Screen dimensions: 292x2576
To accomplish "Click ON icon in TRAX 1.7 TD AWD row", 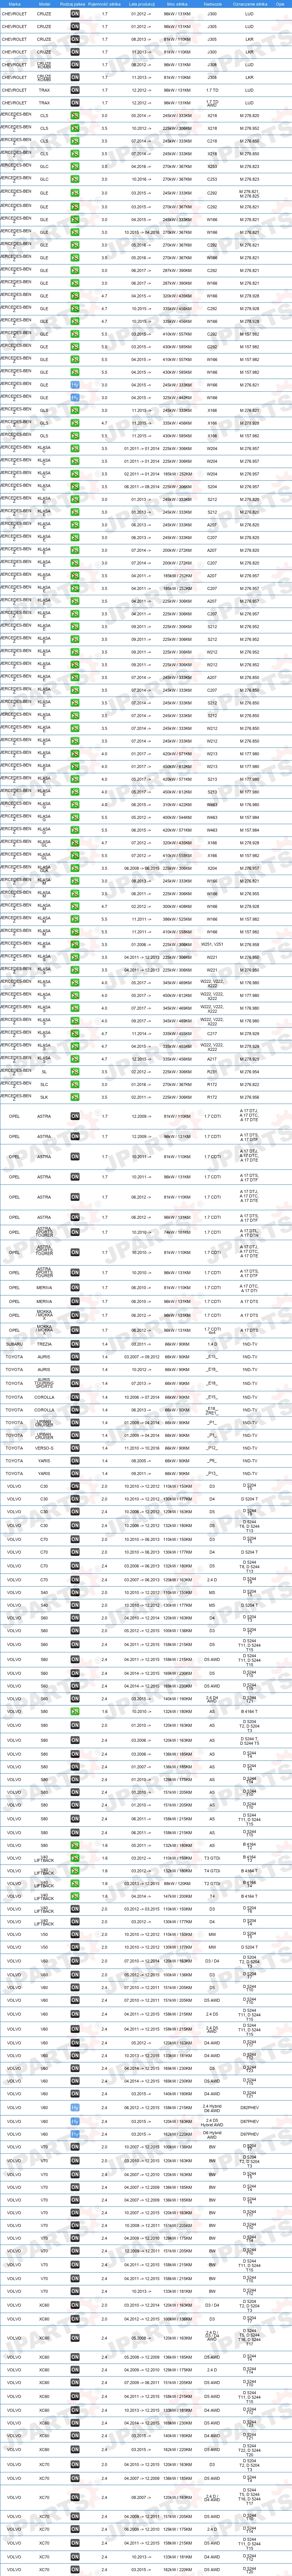I will (x=75, y=102).
